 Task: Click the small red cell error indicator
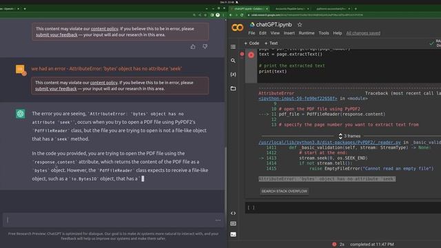click(x=242, y=54)
